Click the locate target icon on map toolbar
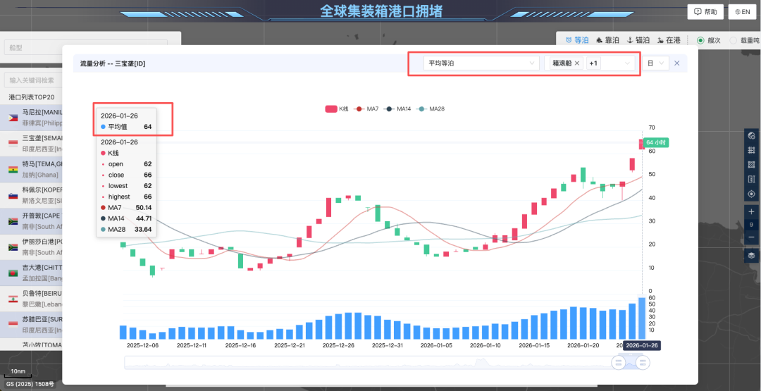761x391 pixels. 752,194
